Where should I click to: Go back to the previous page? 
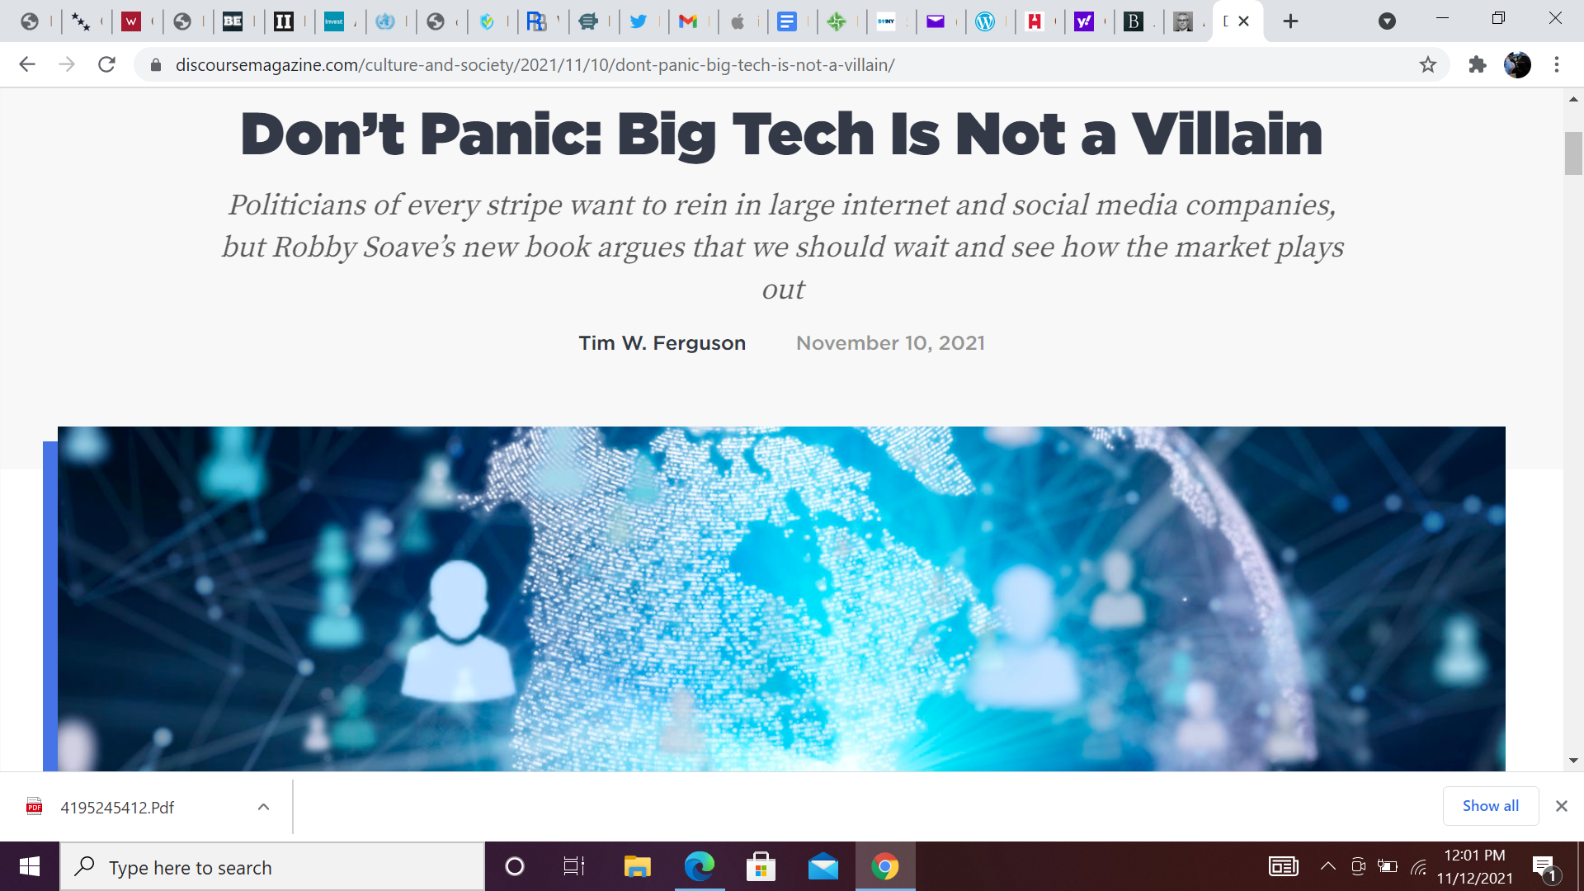pyautogui.click(x=27, y=64)
